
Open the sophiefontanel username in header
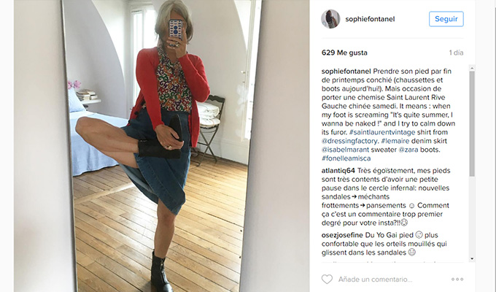pyautogui.click(x=370, y=19)
